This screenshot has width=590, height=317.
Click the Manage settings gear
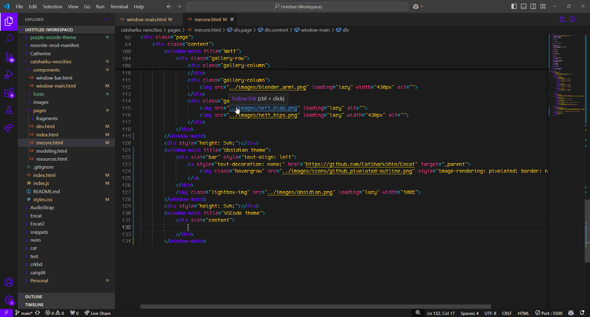coord(9,300)
